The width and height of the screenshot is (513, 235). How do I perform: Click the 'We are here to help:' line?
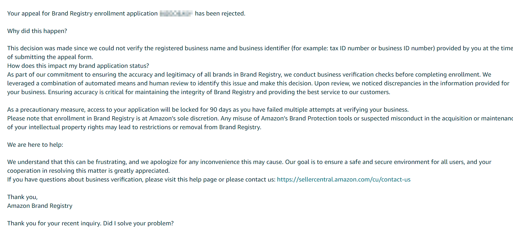pyautogui.click(x=35, y=145)
